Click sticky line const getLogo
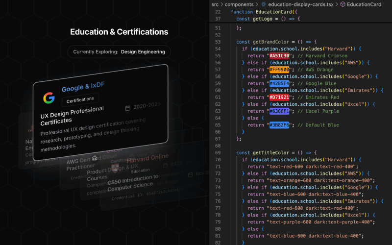The image size is (392, 245). [x=268, y=19]
